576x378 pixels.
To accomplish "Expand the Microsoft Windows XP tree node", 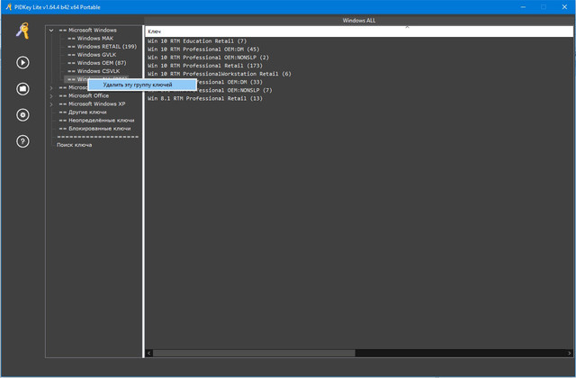I will click(51, 104).
